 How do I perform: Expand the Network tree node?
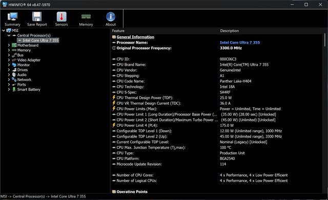pos(9,79)
